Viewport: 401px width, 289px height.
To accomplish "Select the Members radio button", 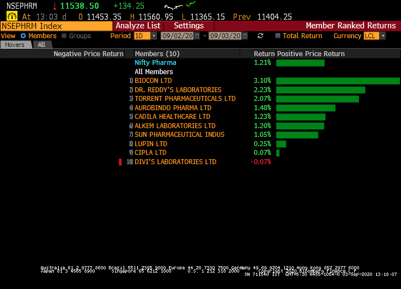I will click(x=23, y=36).
